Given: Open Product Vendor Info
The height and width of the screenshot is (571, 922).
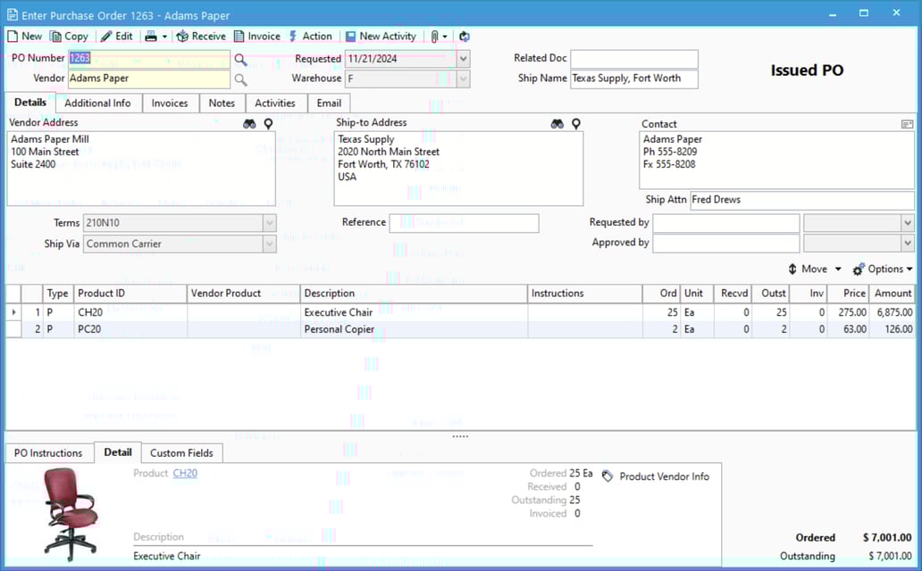Looking at the screenshot, I should pos(658,476).
